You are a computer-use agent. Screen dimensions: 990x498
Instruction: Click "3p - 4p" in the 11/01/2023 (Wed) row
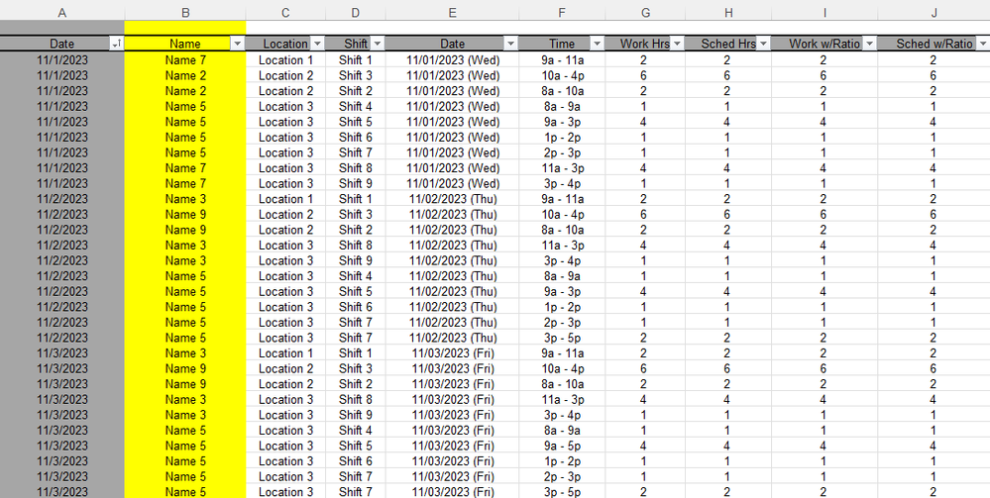[562, 184]
